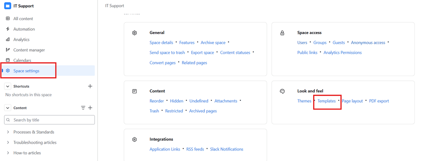Open the Templates link

click(x=327, y=101)
